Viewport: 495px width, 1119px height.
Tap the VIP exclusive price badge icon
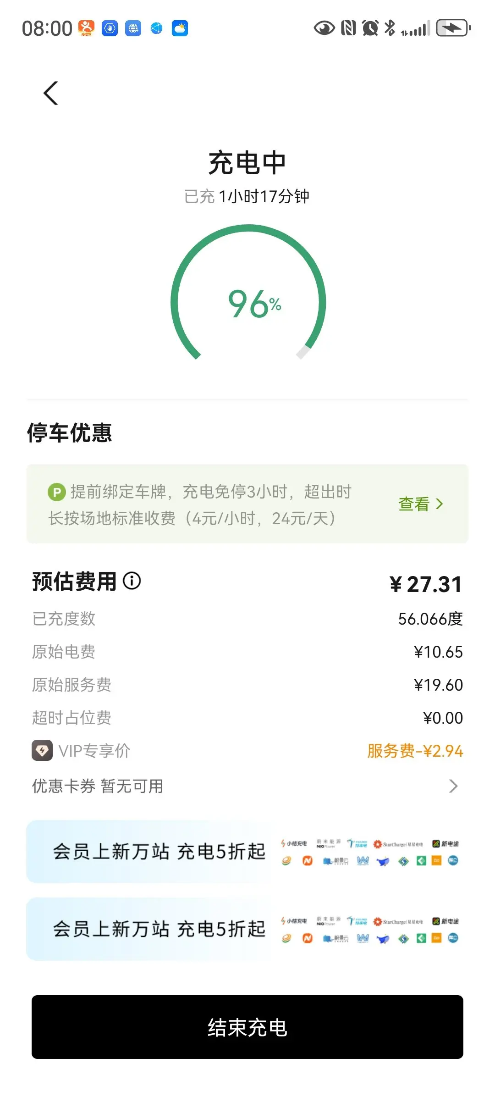pyautogui.click(x=42, y=751)
